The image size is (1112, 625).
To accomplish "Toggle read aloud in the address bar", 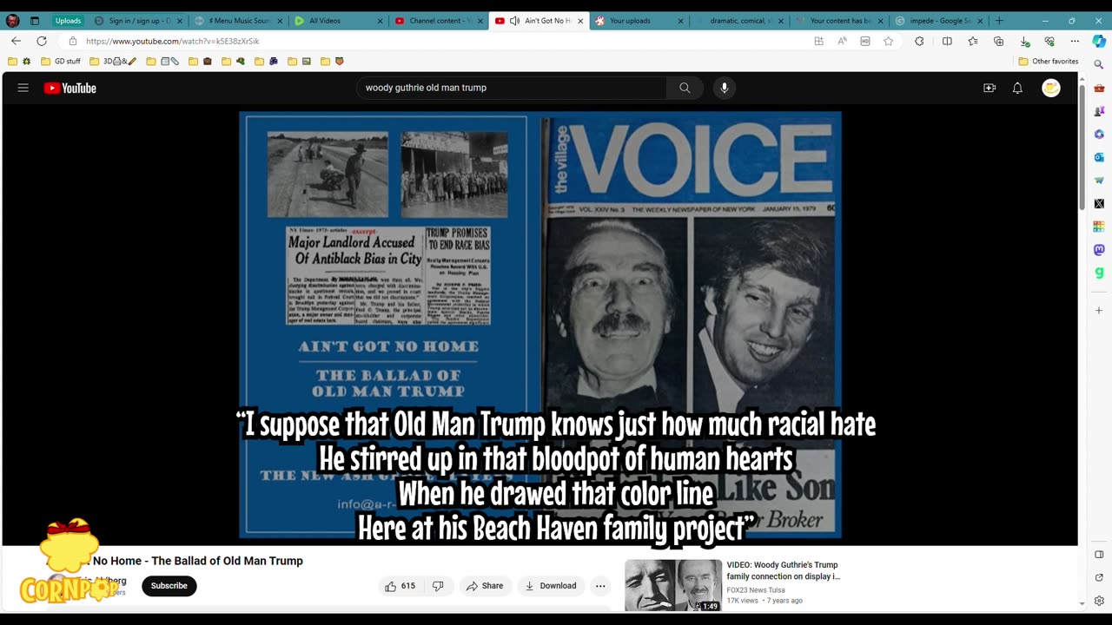I will pyautogui.click(x=842, y=41).
